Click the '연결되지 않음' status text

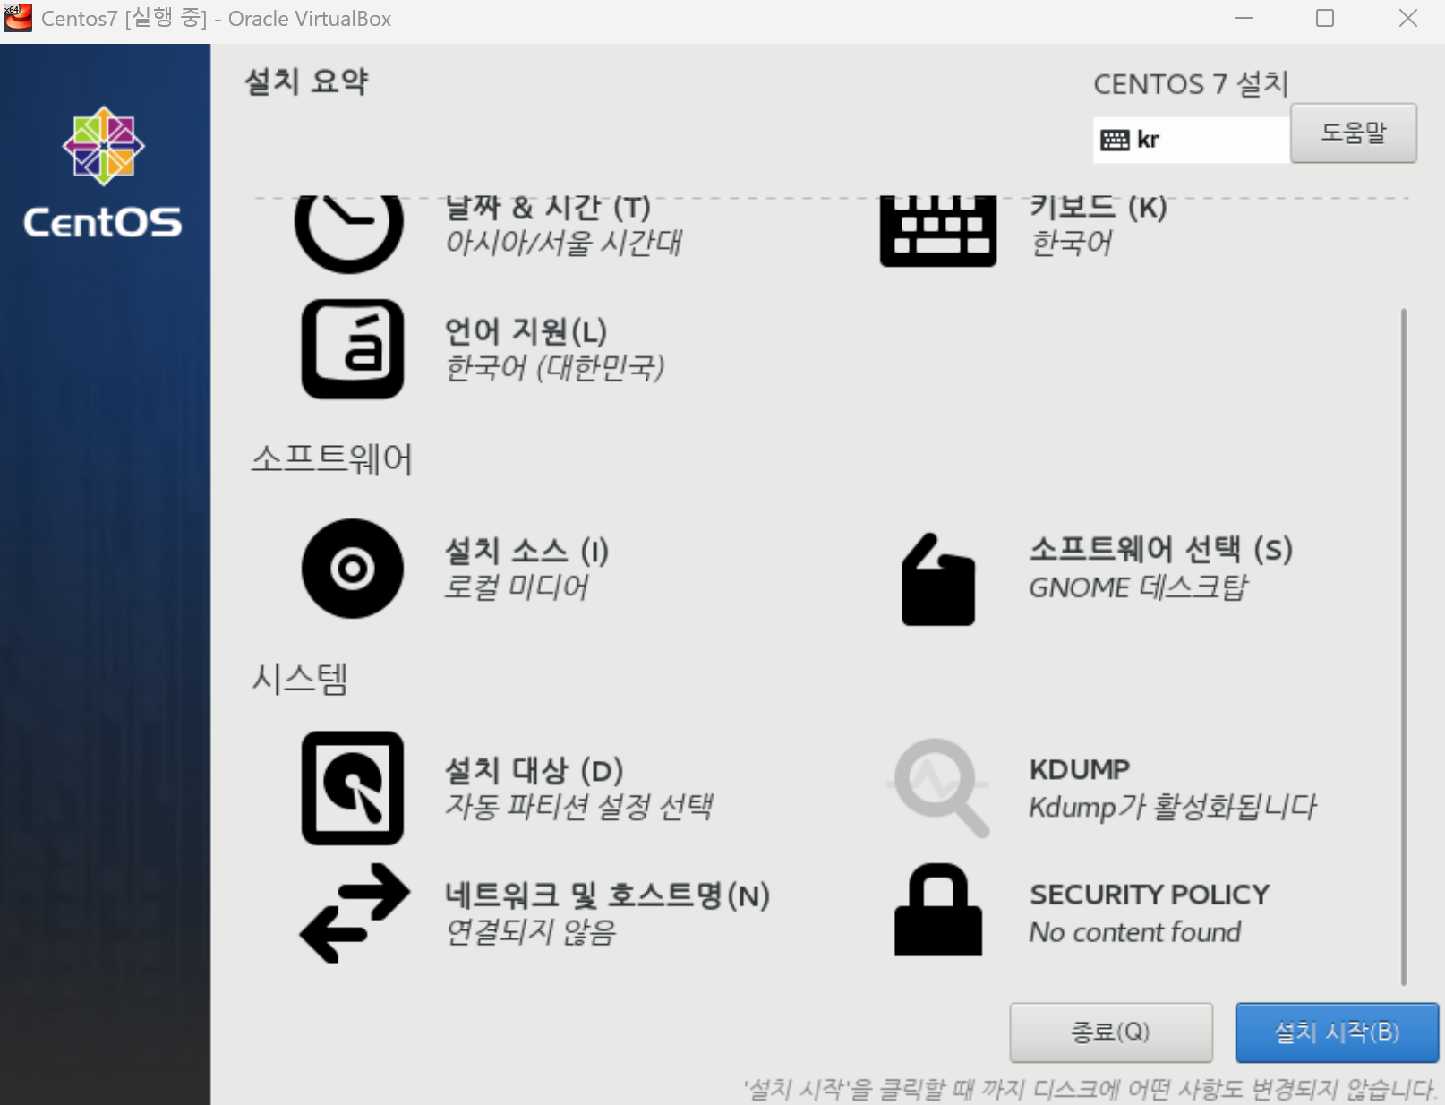pos(531,932)
